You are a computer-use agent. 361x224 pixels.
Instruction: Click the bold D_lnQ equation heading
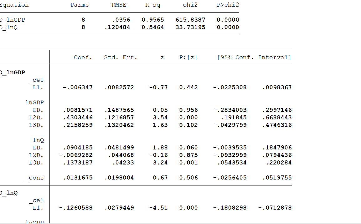pos(9,193)
